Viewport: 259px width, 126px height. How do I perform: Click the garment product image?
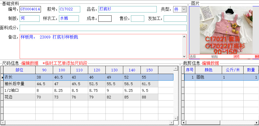point(226,30)
